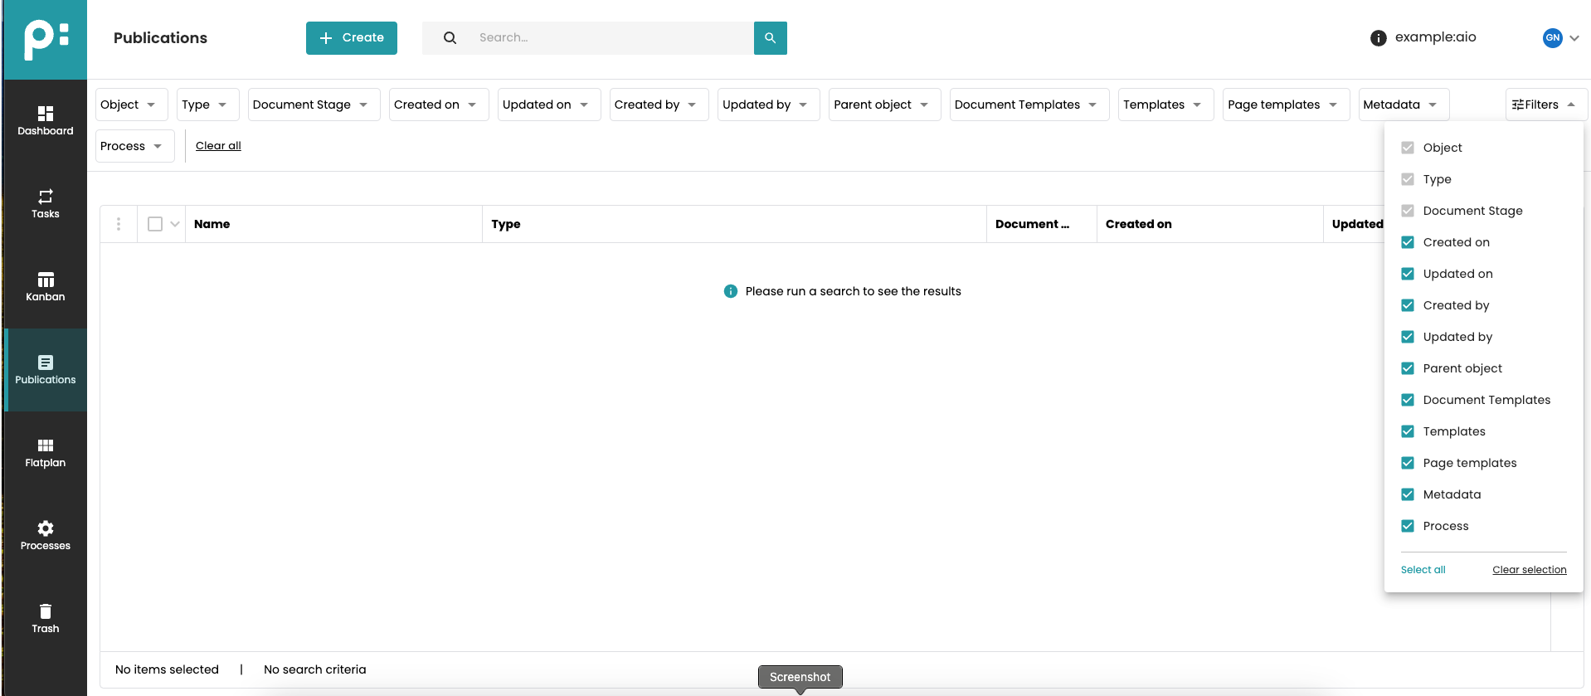Image resolution: width=1591 pixels, height=696 pixels.
Task: Open the Kanban board view
Action: tap(45, 286)
